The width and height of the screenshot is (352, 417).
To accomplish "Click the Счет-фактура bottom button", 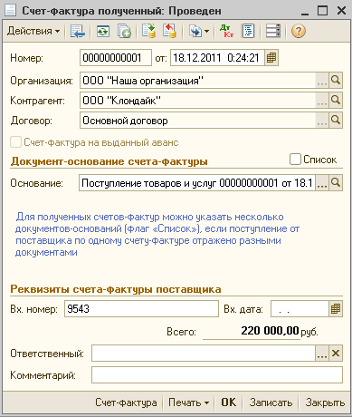I will click(126, 402).
